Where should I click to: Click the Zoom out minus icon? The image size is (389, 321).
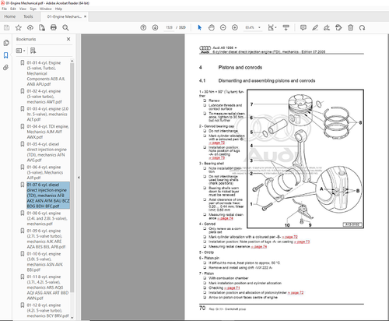coord(223,27)
